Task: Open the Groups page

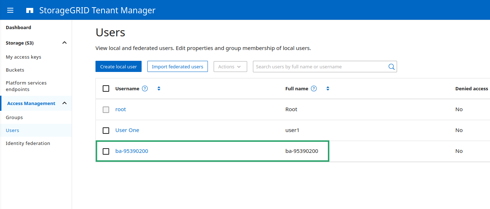Action: pos(14,117)
